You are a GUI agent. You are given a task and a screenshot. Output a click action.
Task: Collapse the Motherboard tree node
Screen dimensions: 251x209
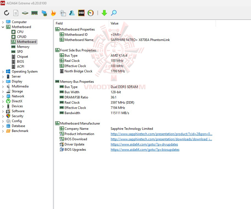[x=3, y=27]
